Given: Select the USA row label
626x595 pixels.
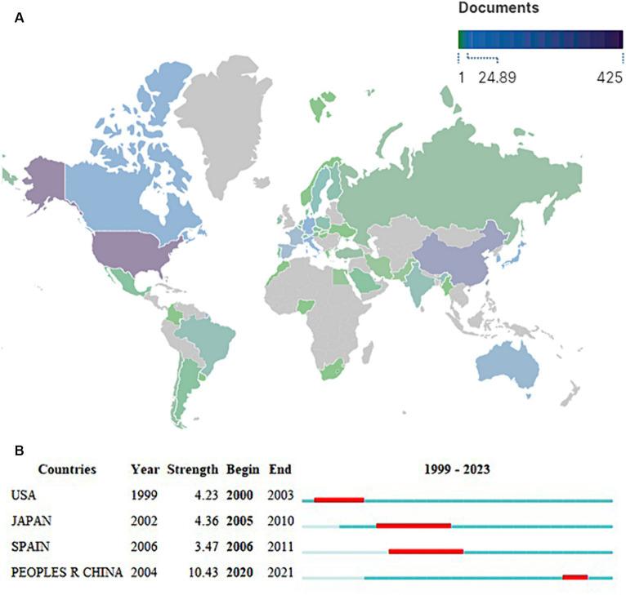Looking at the screenshot, I should 24,495.
